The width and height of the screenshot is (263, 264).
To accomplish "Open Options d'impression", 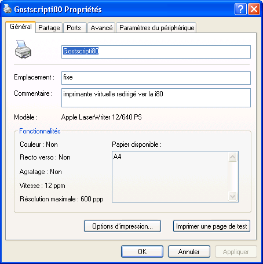I will (122, 226).
